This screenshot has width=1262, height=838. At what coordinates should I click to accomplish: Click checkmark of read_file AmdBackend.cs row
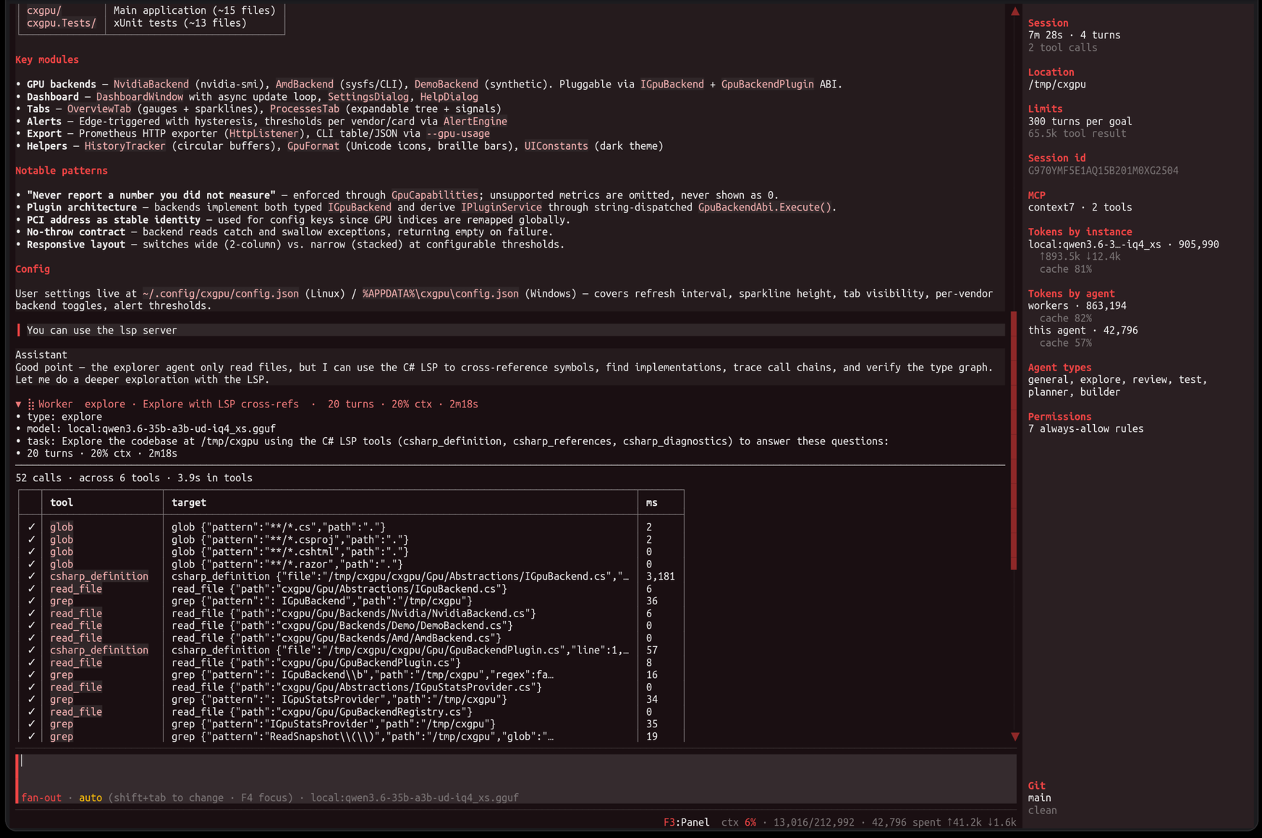[31, 638]
